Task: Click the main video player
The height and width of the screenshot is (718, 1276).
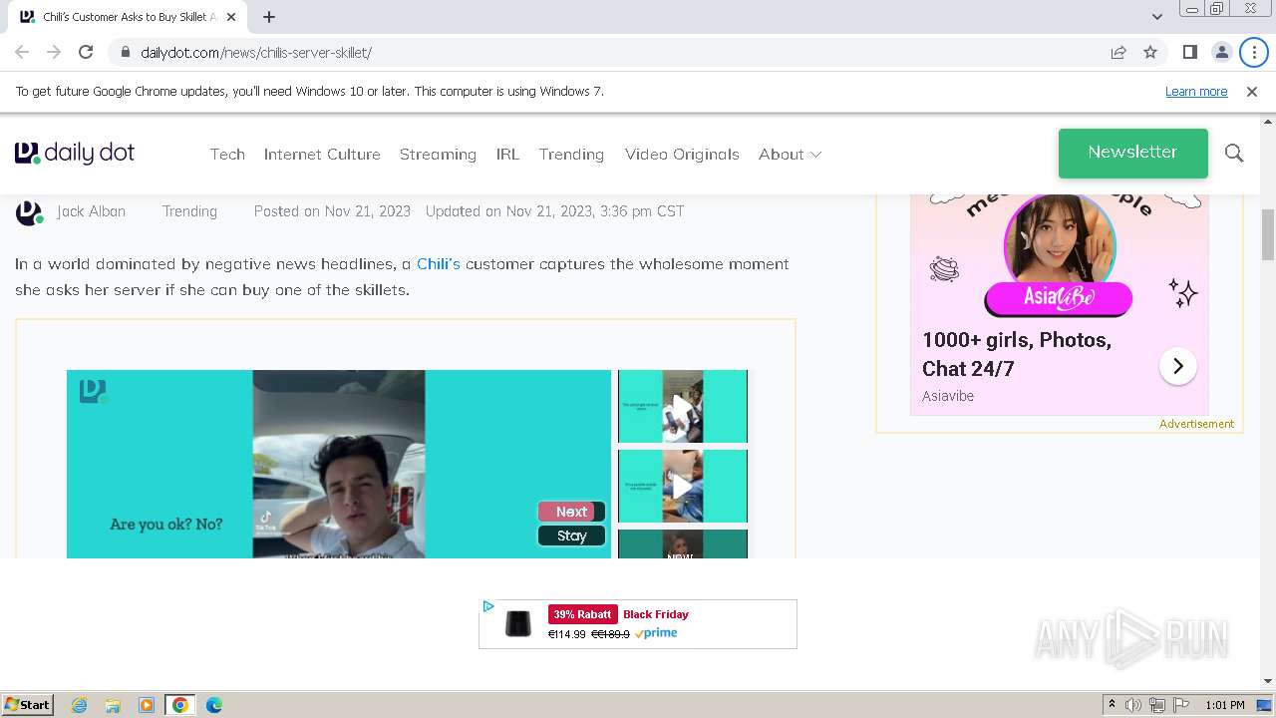Action: point(339,464)
